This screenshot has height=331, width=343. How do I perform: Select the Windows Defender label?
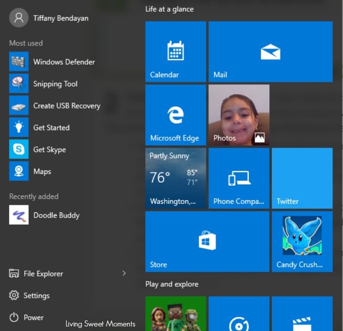point(64,62)
